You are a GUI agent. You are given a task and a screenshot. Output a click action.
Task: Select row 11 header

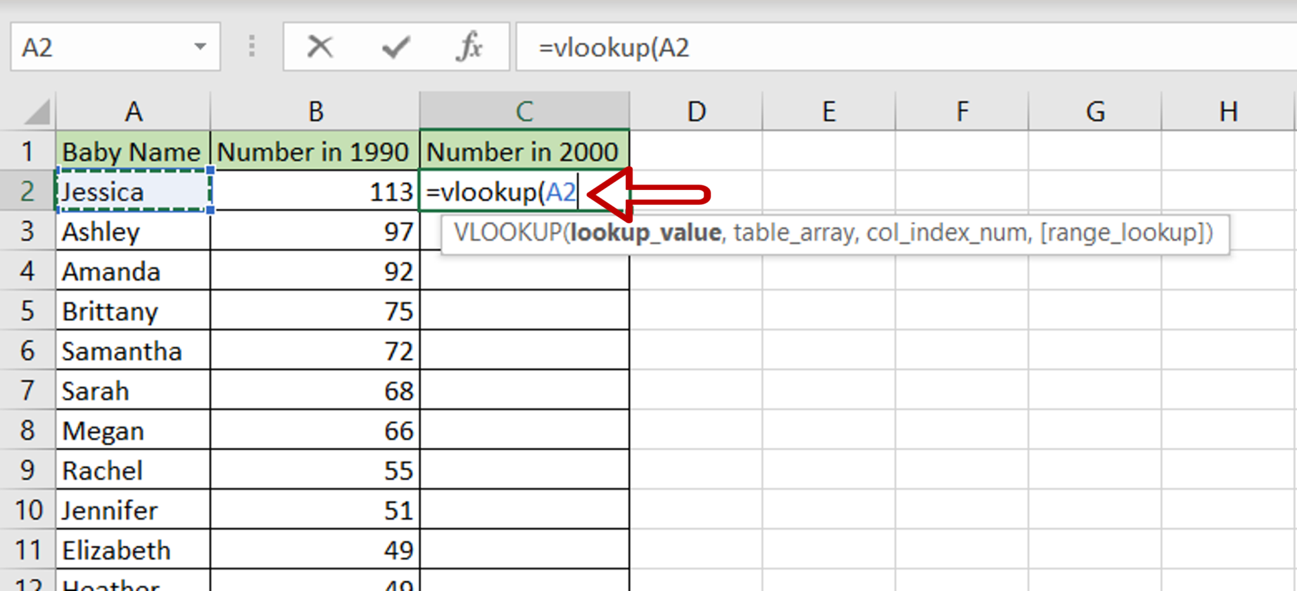point(27,549)
